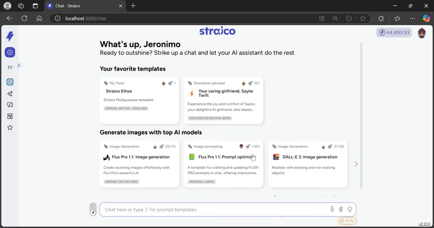Open browser extensions puzzle icon
434x228 pixels.
coord(381,18)
